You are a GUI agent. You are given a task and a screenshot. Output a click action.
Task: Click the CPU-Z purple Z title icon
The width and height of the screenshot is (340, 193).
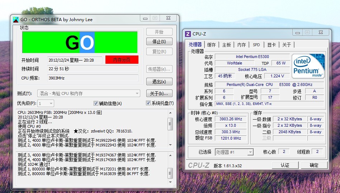coord(188,34)
